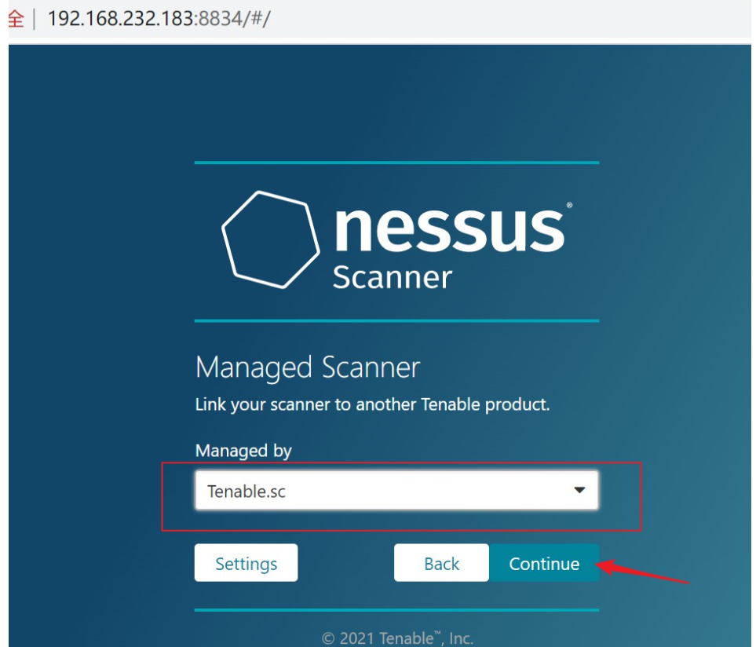This screenshot has height=647, width=756.
Task: Click the Continue button
Action: coord(544,563)
